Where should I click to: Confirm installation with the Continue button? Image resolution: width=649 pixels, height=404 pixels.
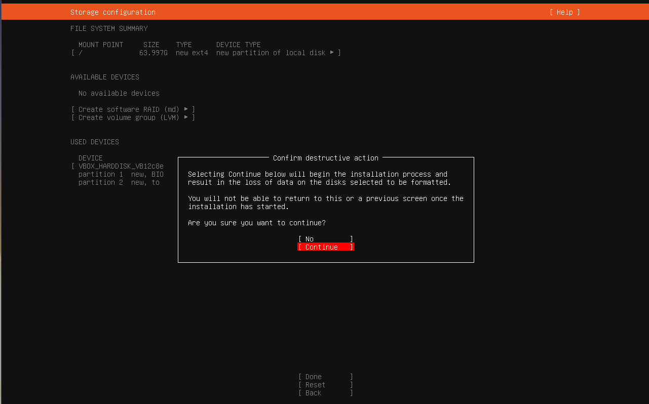pyautogui.click(x=325, y=247)
